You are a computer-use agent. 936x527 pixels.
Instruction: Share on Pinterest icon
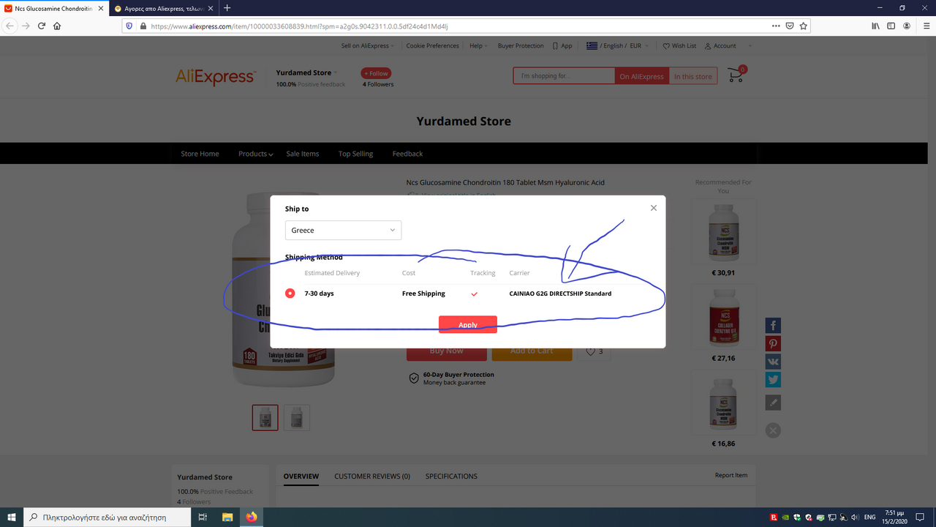click(x=773, y=344)
